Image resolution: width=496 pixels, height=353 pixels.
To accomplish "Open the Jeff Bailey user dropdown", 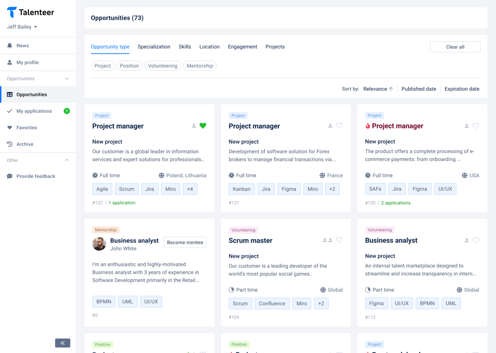I will (22, 27).
